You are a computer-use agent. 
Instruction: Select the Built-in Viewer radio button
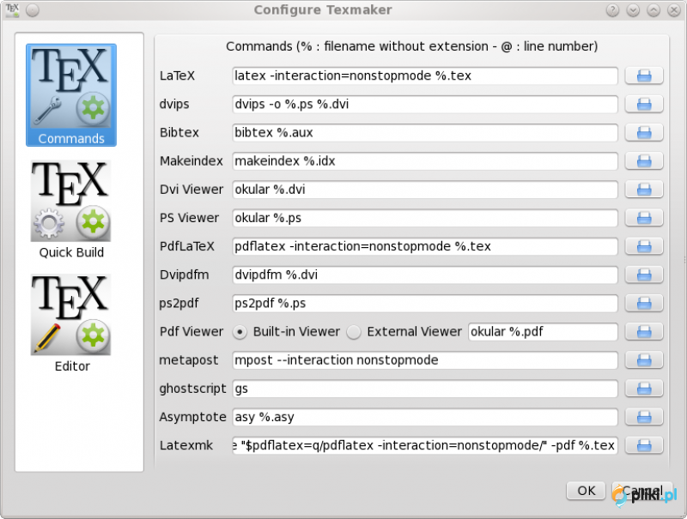click(240, 332)
